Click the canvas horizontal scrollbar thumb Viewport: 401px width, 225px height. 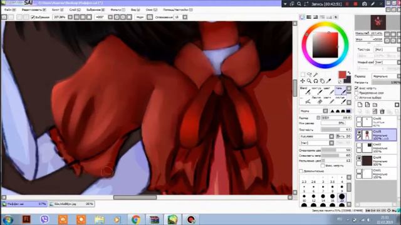coord(135,197)
